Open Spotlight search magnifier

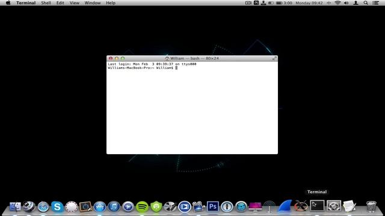click(366, 3)
